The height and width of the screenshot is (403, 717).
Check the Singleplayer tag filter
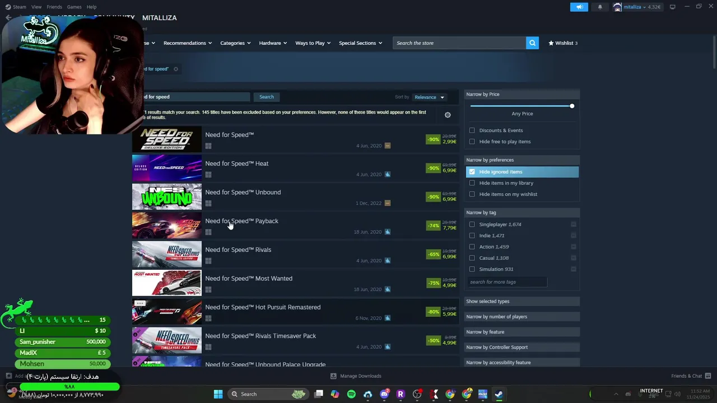click(472, 224)
